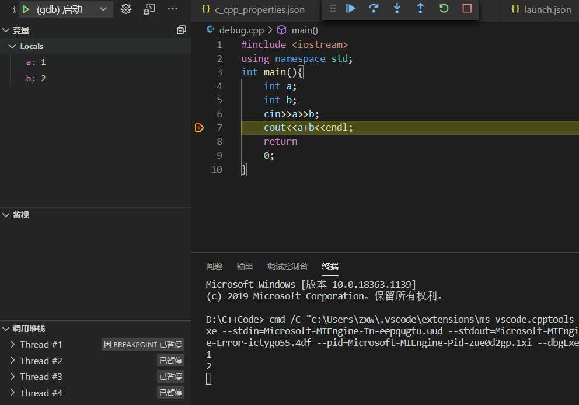Viewport: 579px width, 405px height.
Task: Place cursor in #include <iostream> line
Action: point(294,45)
